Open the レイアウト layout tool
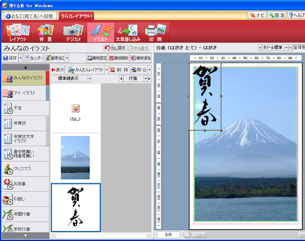The width and height of the screenshot is (305, 241). pyautogui.click(x=17, y=33)
